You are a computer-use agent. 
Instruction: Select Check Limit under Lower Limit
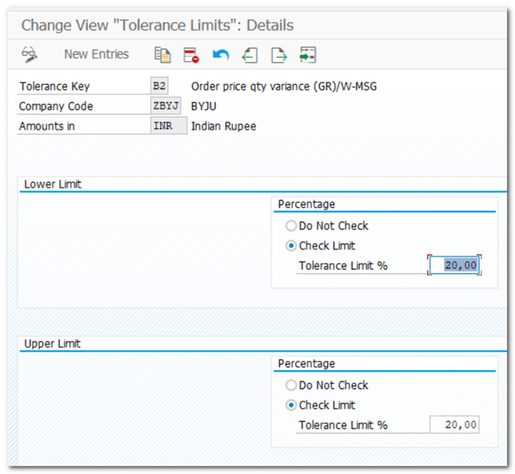click(x=291, y=246)
